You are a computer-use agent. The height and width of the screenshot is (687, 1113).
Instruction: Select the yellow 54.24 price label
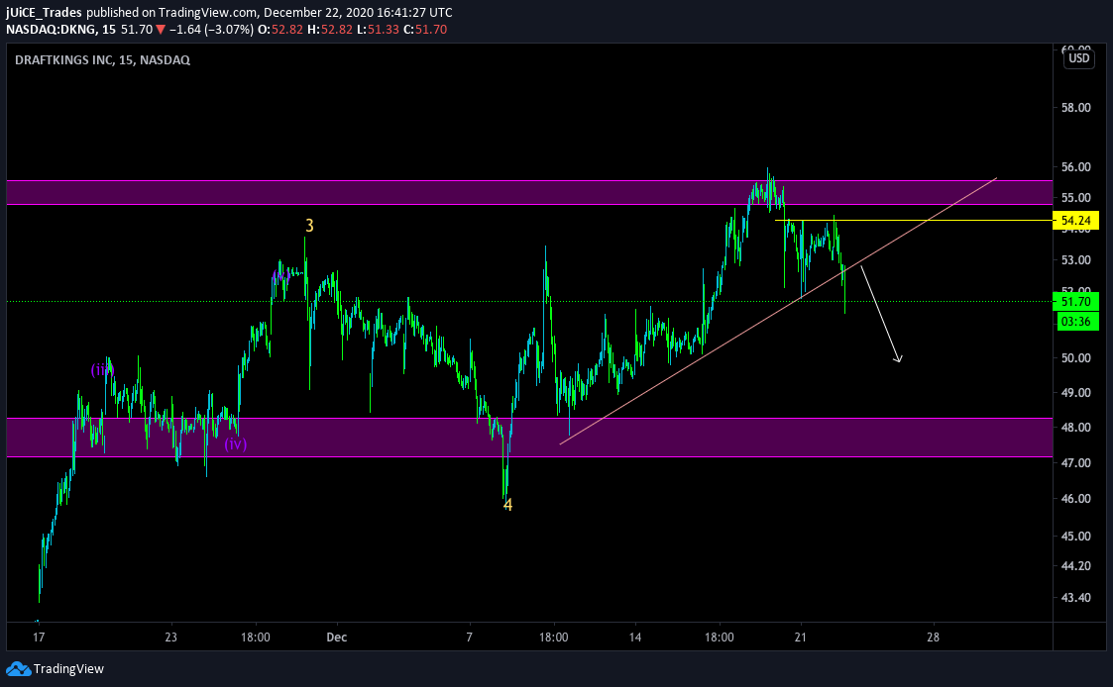1076,221
